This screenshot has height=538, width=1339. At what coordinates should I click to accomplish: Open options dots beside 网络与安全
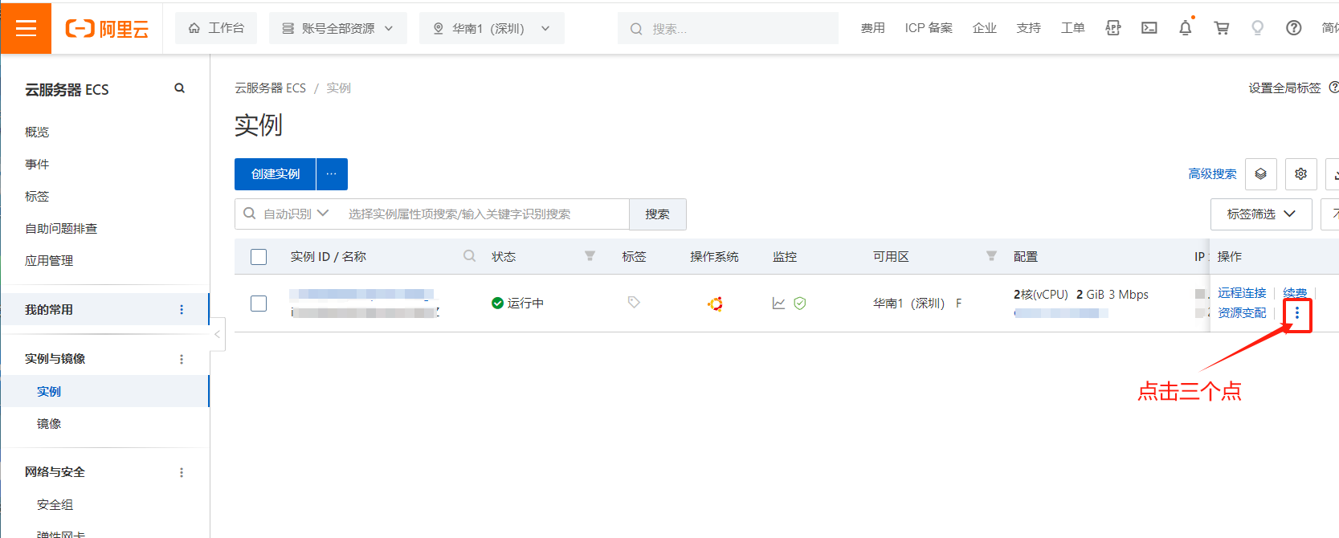coord(182,472)
